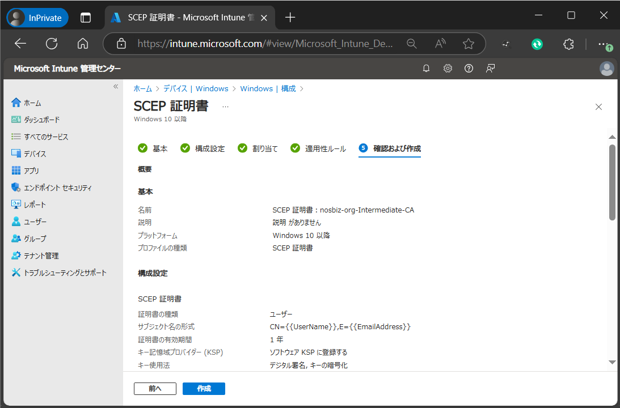The width and height of the screenshot is (620, 408).
Task: Switch to the 構成設定 step
Action: tap(203, 148)
